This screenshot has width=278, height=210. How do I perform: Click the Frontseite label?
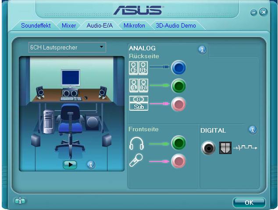143,129
